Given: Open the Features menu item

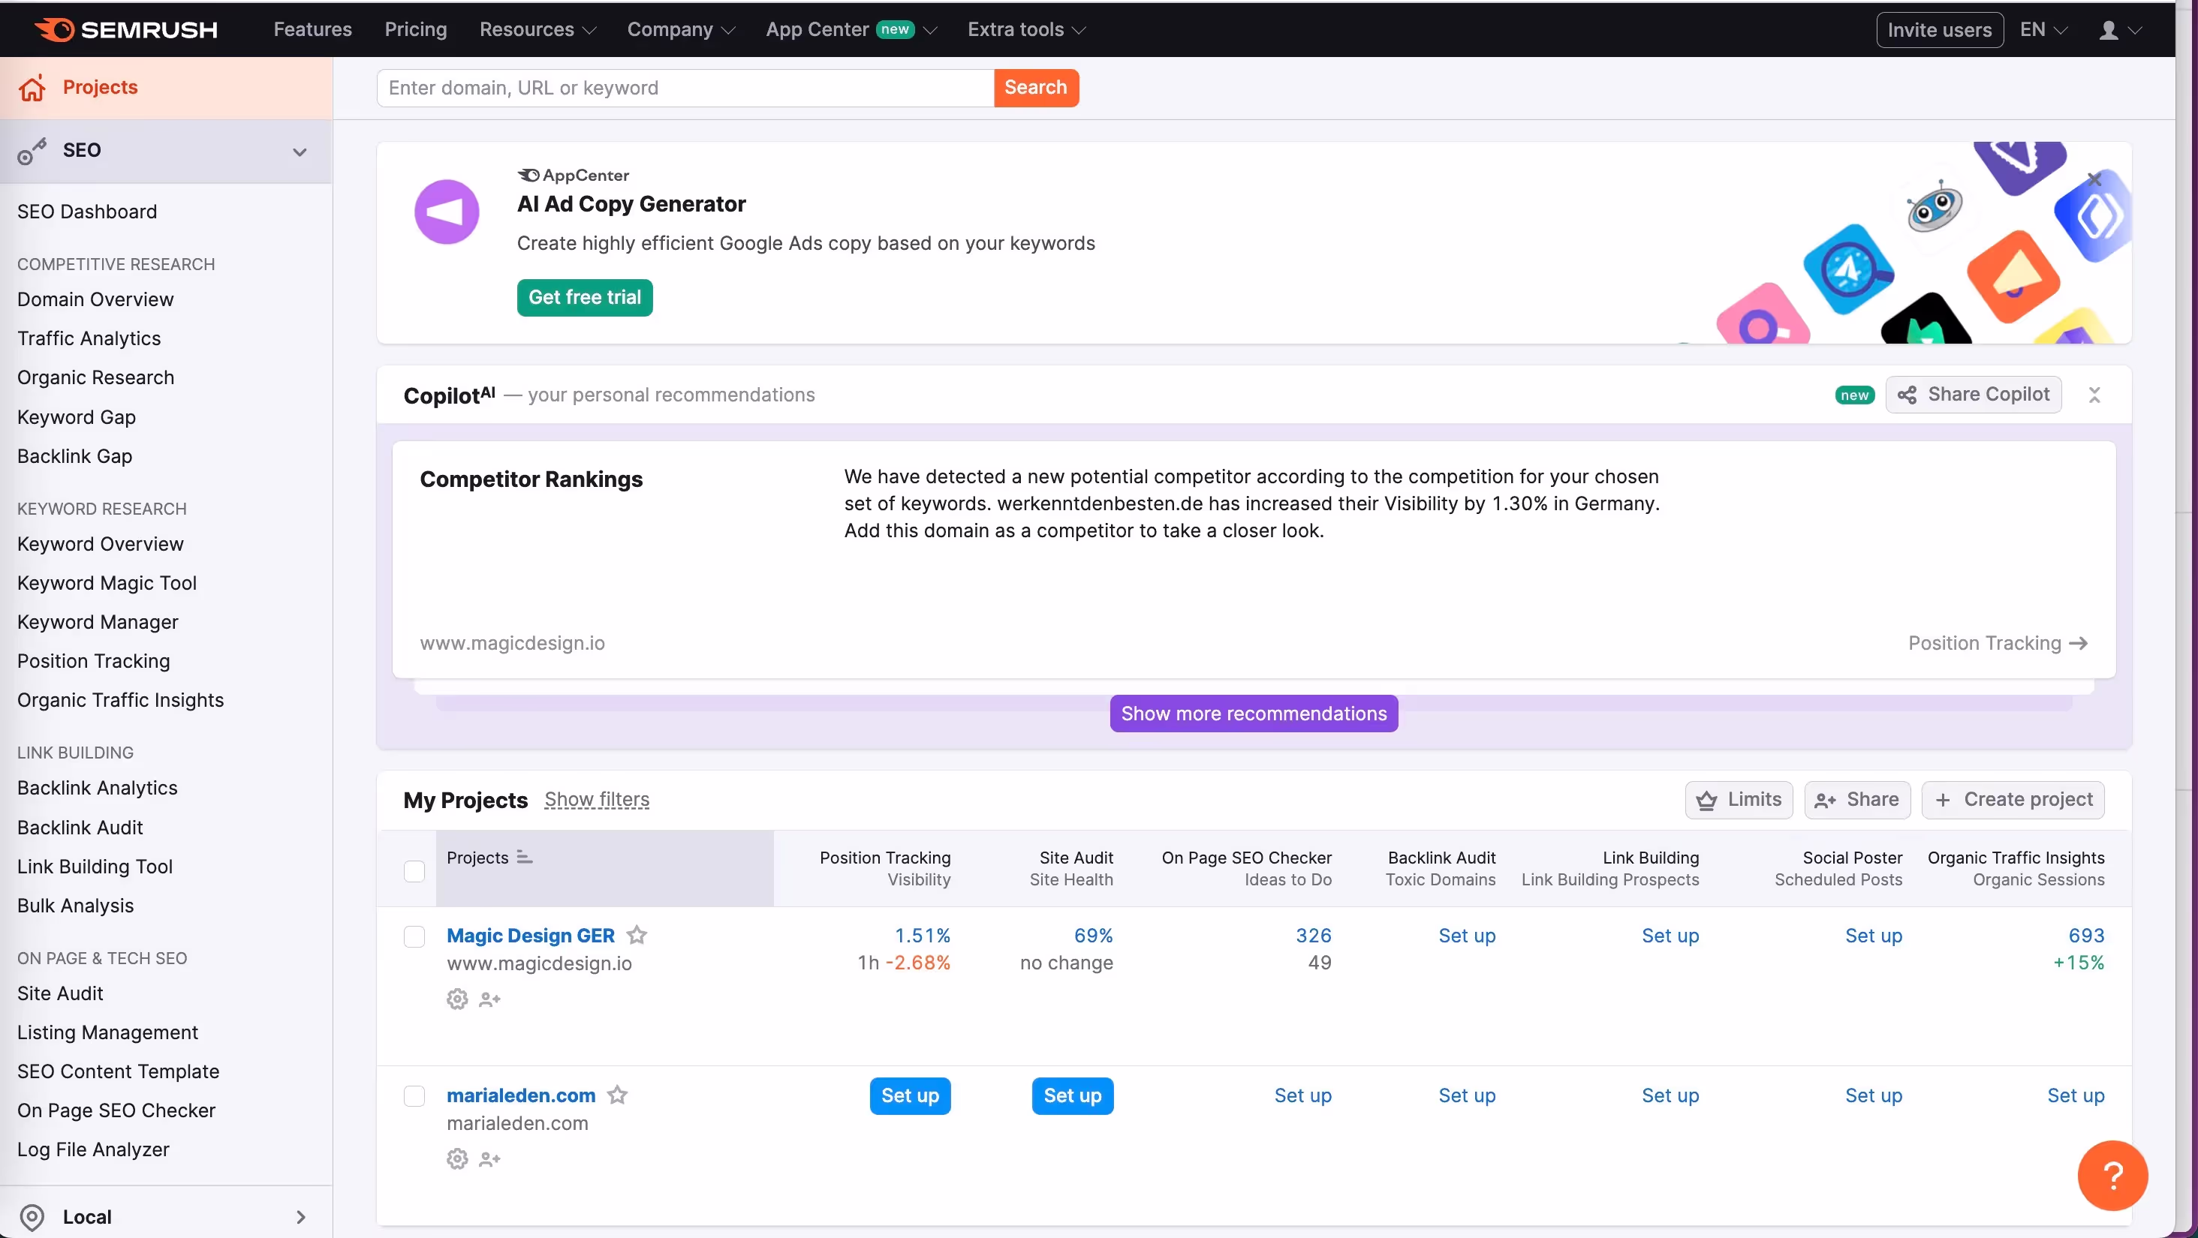Looking at the screenshot, I should [312, 30].
